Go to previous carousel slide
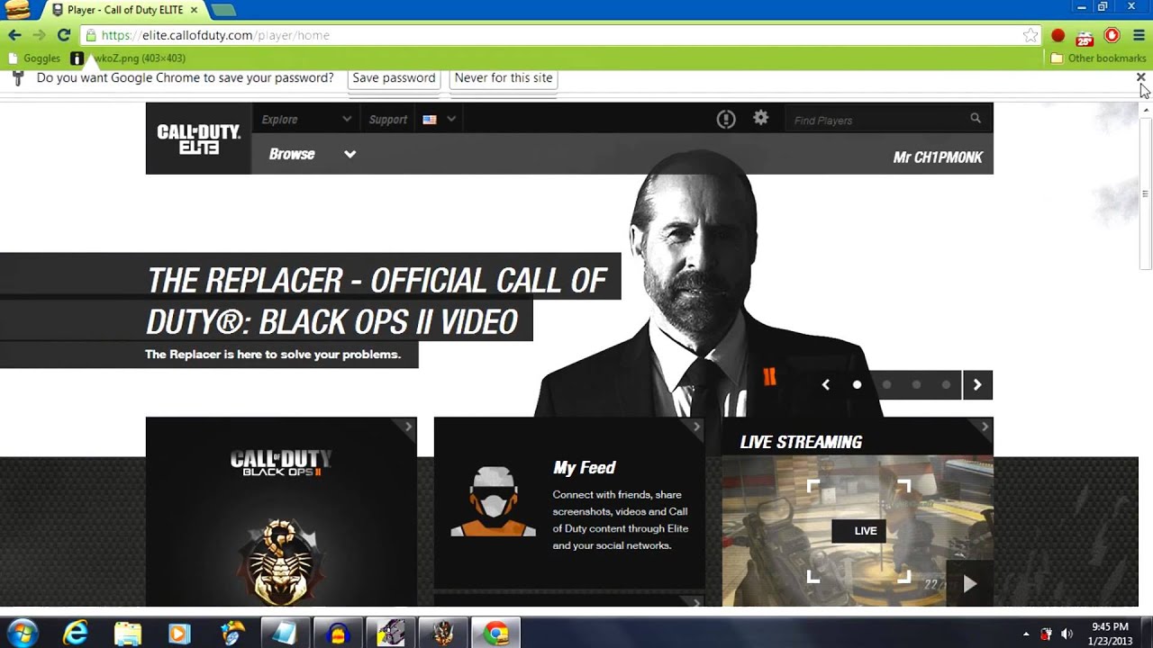 [x=826, y=385]
